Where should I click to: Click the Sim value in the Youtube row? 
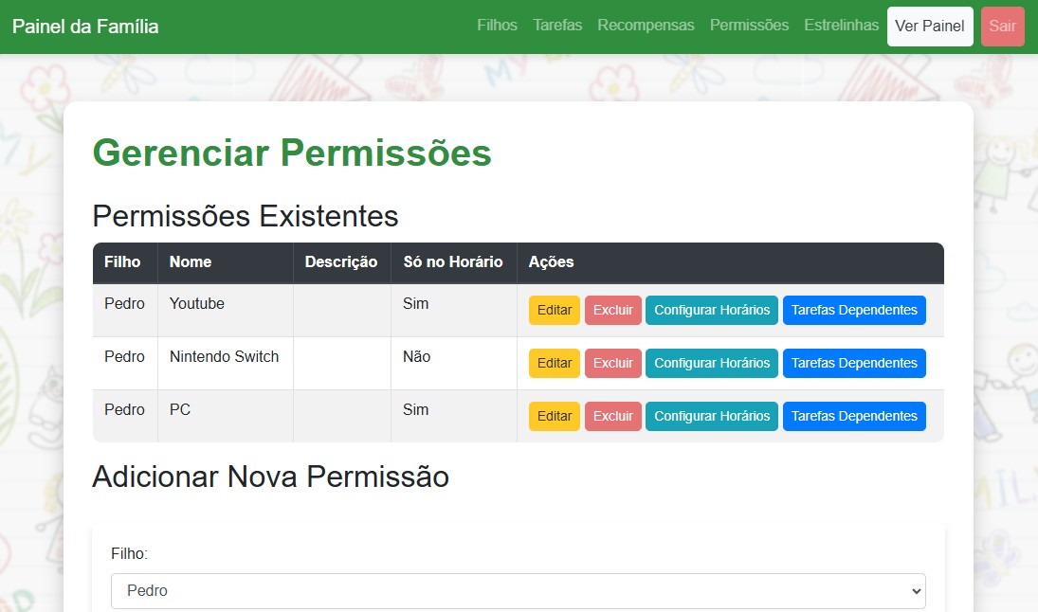coord(416,304)
